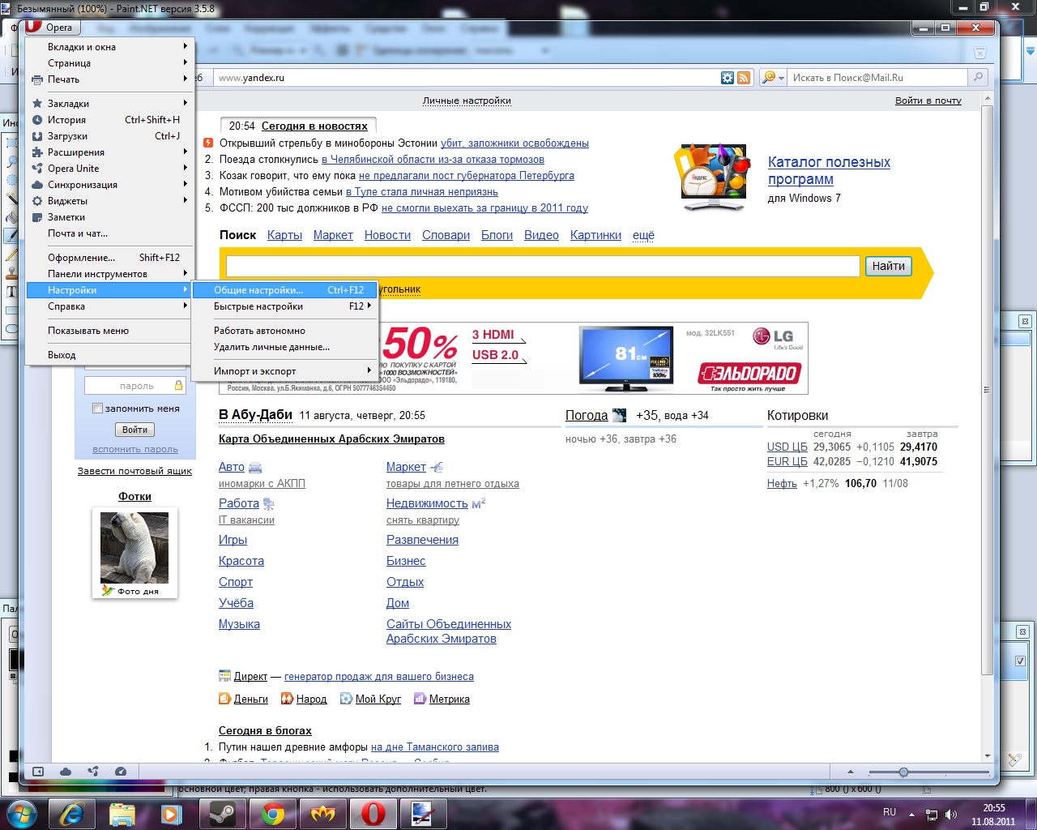Expand 'Вкладки и окна' submenu
Viewport: 1037px width, 830px height.
click(x=110, y=47)
